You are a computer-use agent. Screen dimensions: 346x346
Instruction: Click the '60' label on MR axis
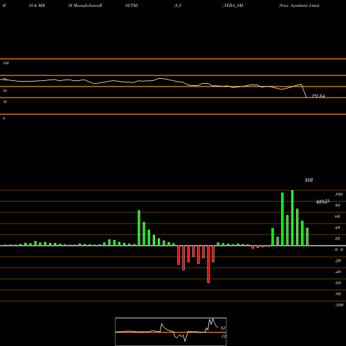[338, 217]
